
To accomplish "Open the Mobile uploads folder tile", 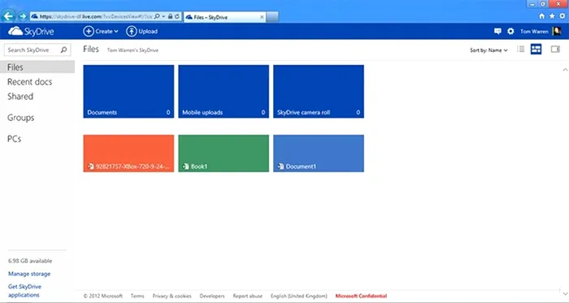I will pos(224,91).
